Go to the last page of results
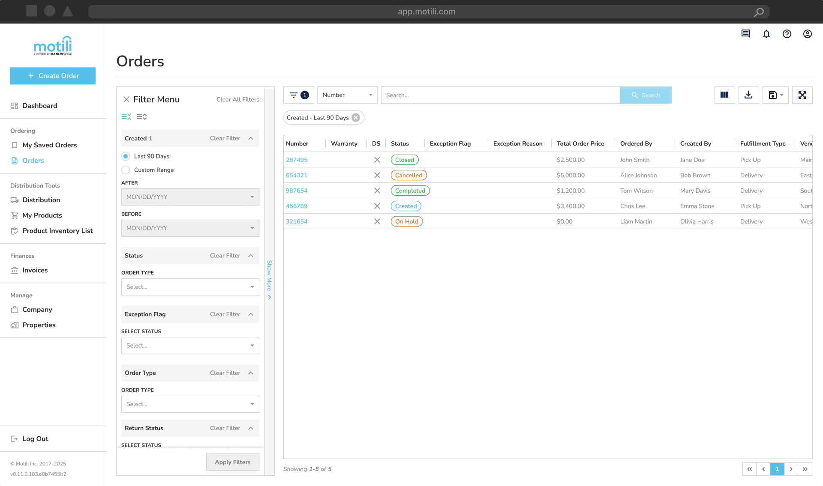 [805, 469]
